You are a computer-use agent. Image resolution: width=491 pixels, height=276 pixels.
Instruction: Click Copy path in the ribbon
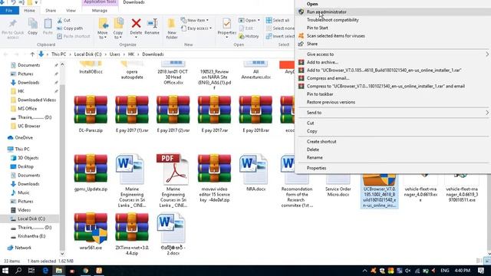click(x=70, y=28)
